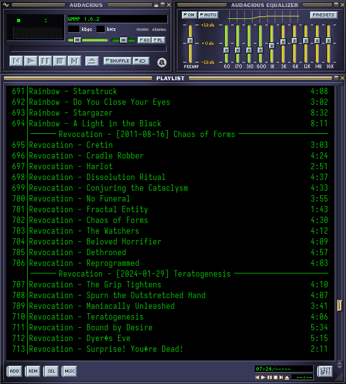Toggle Shuffle mode
Viewport: 346px width, 384px height.
click(117, 61)
